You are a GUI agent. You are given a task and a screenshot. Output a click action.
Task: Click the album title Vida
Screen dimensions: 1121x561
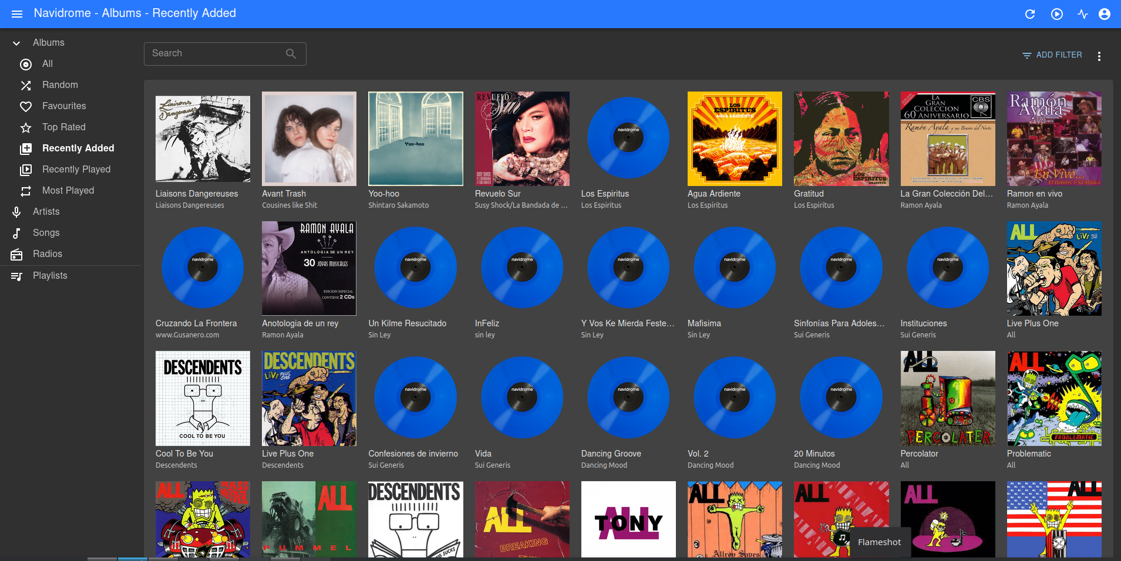[x=483, y=454]
